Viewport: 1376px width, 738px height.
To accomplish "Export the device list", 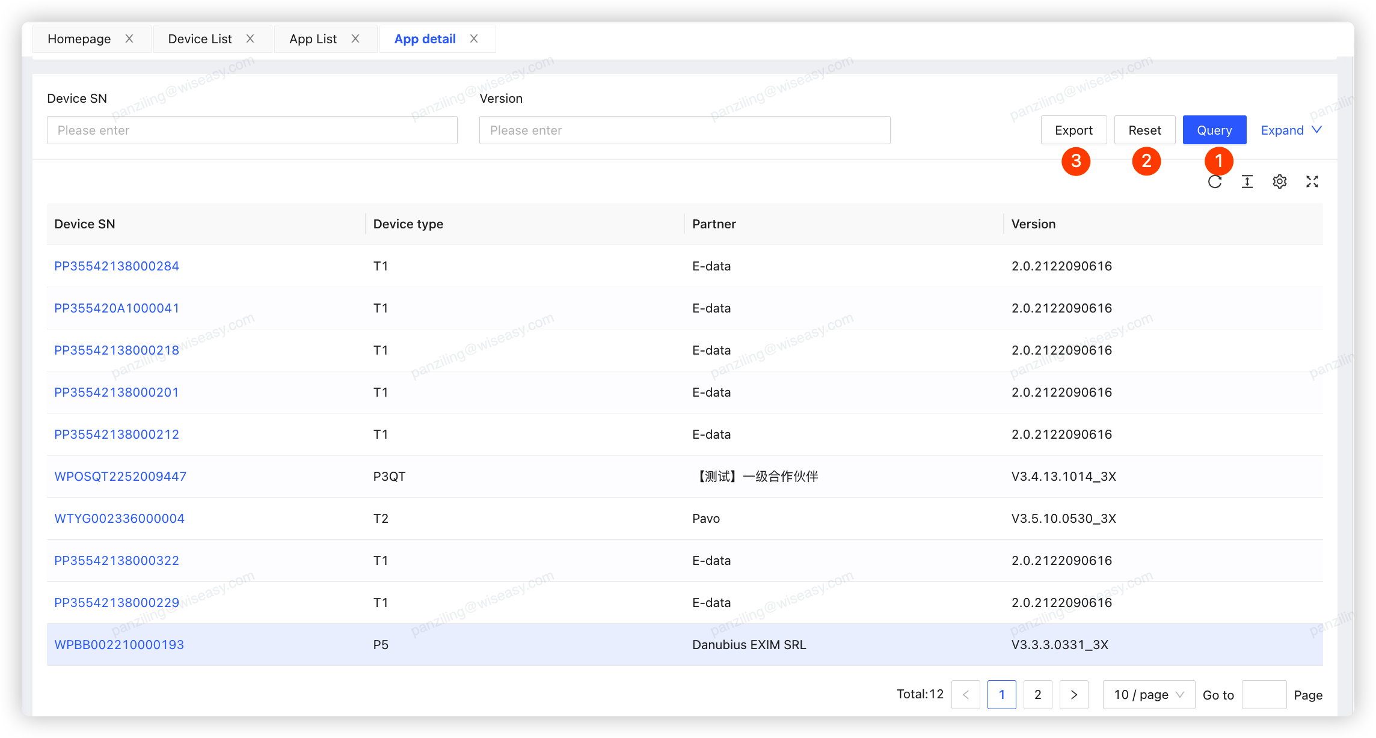I will click(x=1074, y=130).
